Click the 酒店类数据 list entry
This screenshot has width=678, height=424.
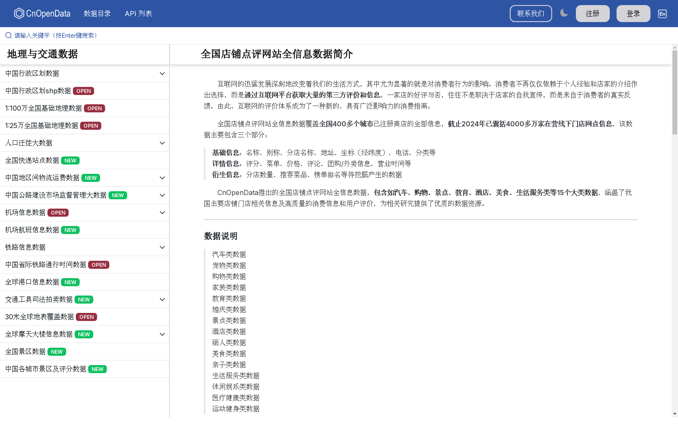(x=229, y=332)
